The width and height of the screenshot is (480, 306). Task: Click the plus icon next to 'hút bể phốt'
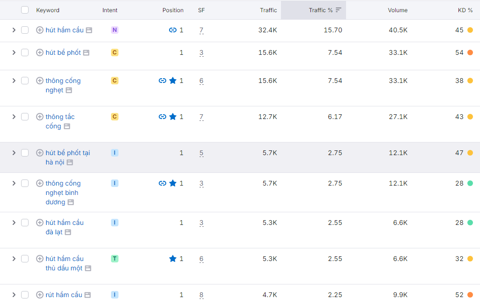point(40,52)
